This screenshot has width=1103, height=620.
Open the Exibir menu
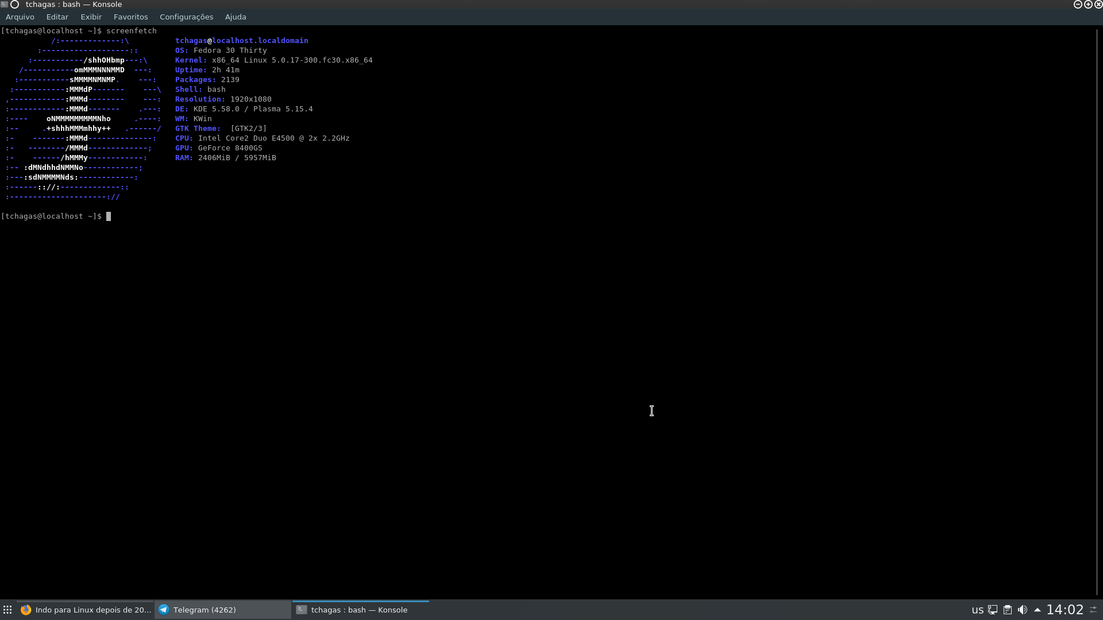[91, 17]
